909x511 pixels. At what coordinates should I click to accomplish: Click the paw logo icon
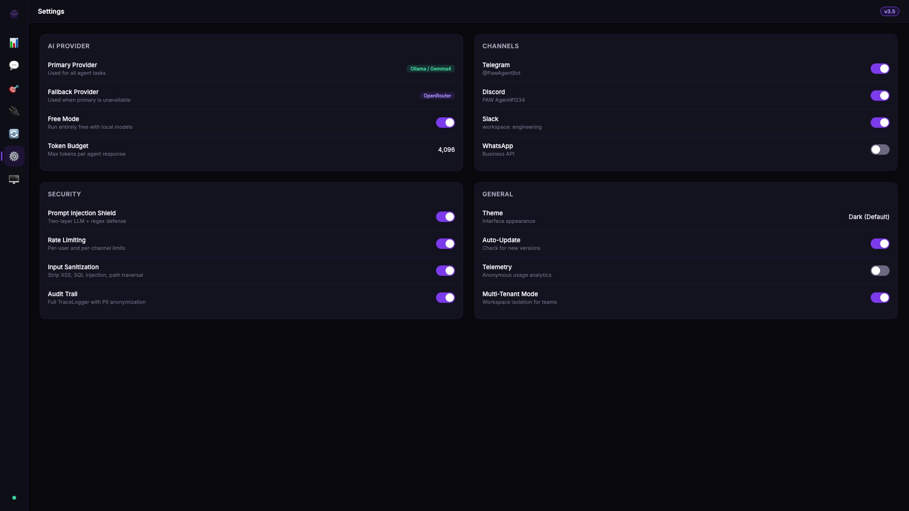[14, 14]
